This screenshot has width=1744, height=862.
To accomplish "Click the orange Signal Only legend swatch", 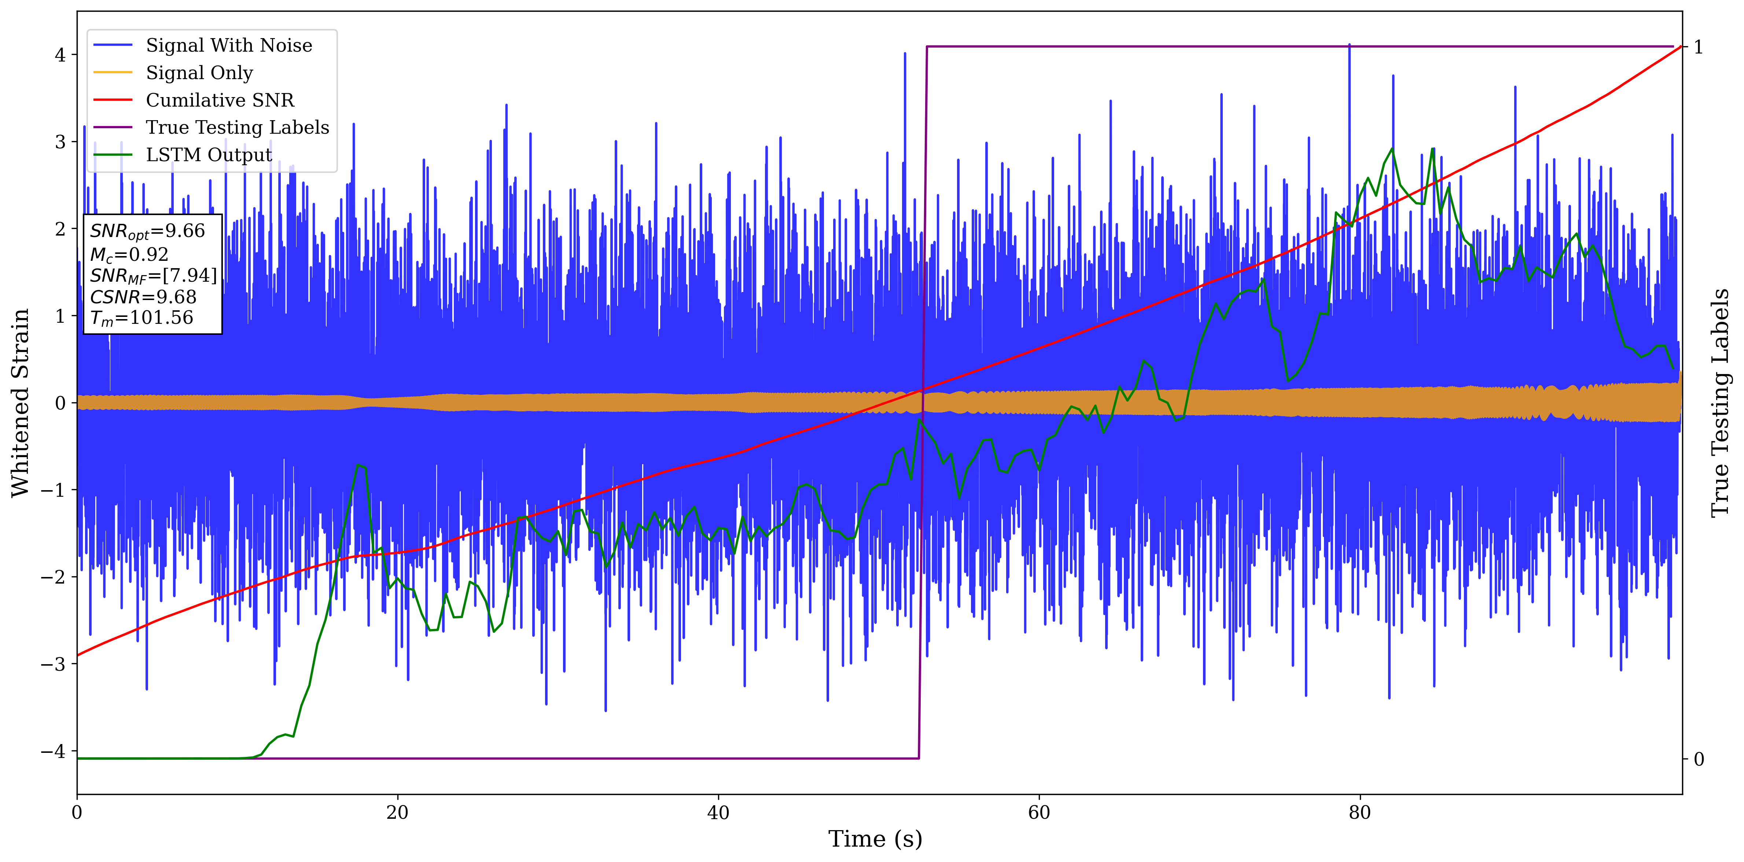I will [113, 73].
